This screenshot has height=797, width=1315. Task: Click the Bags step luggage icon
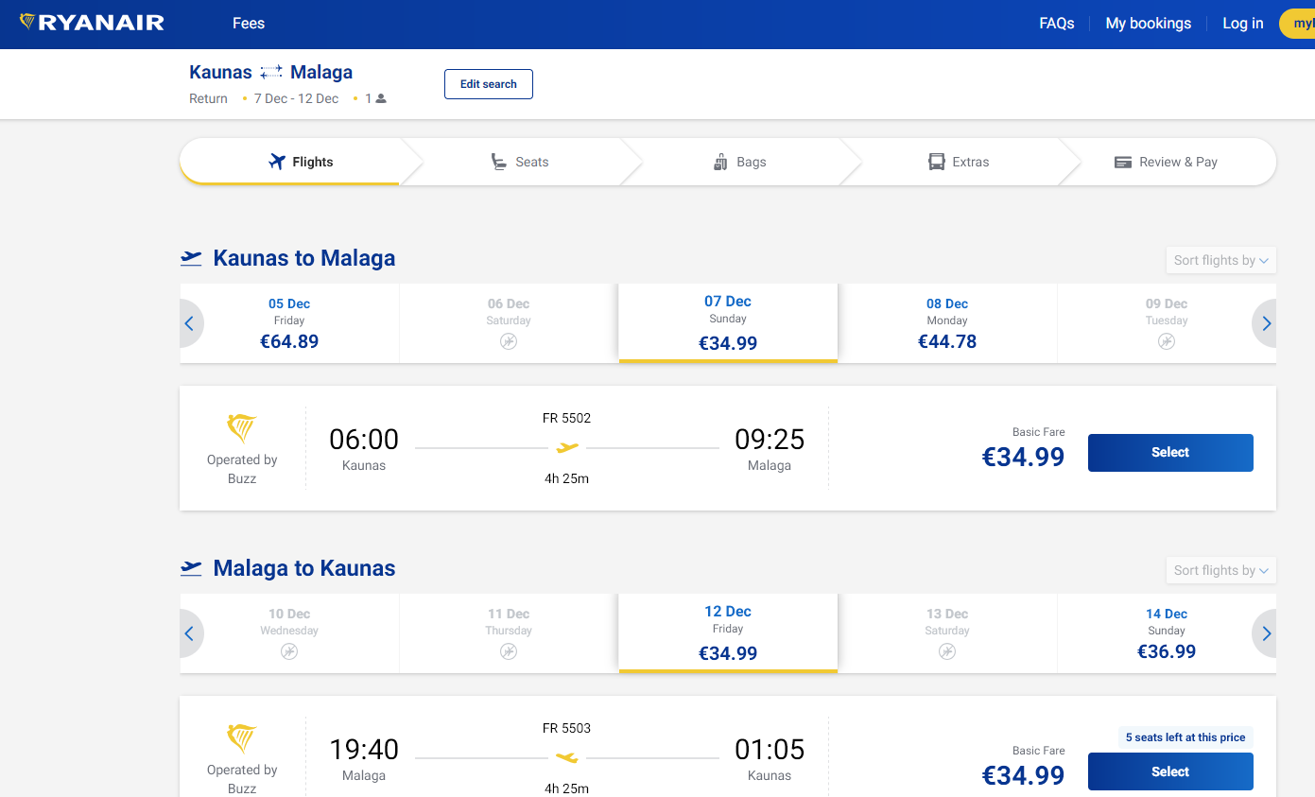tap(720, 162)
